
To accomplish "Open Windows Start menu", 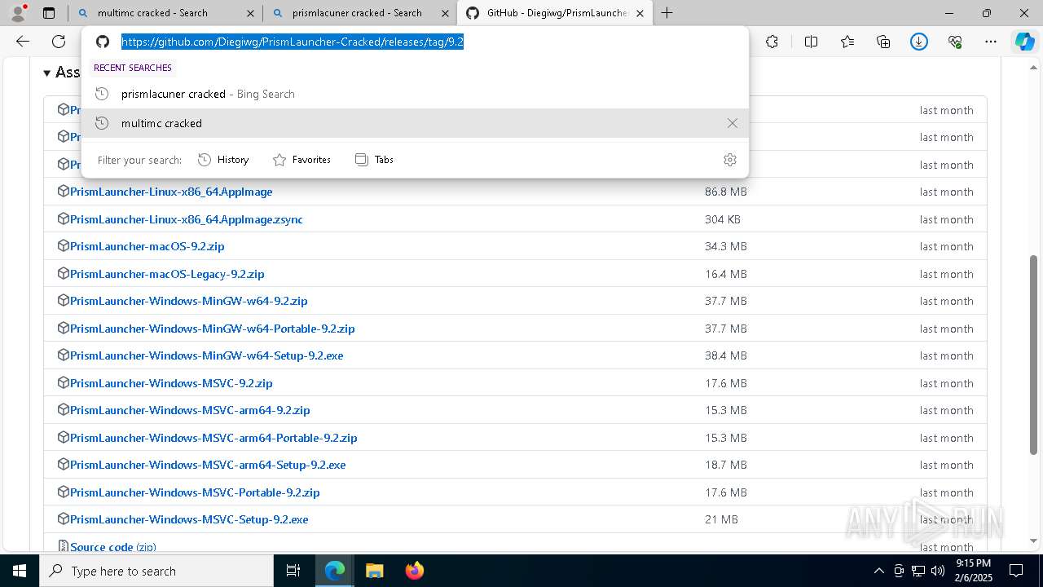I will (20, 571).
